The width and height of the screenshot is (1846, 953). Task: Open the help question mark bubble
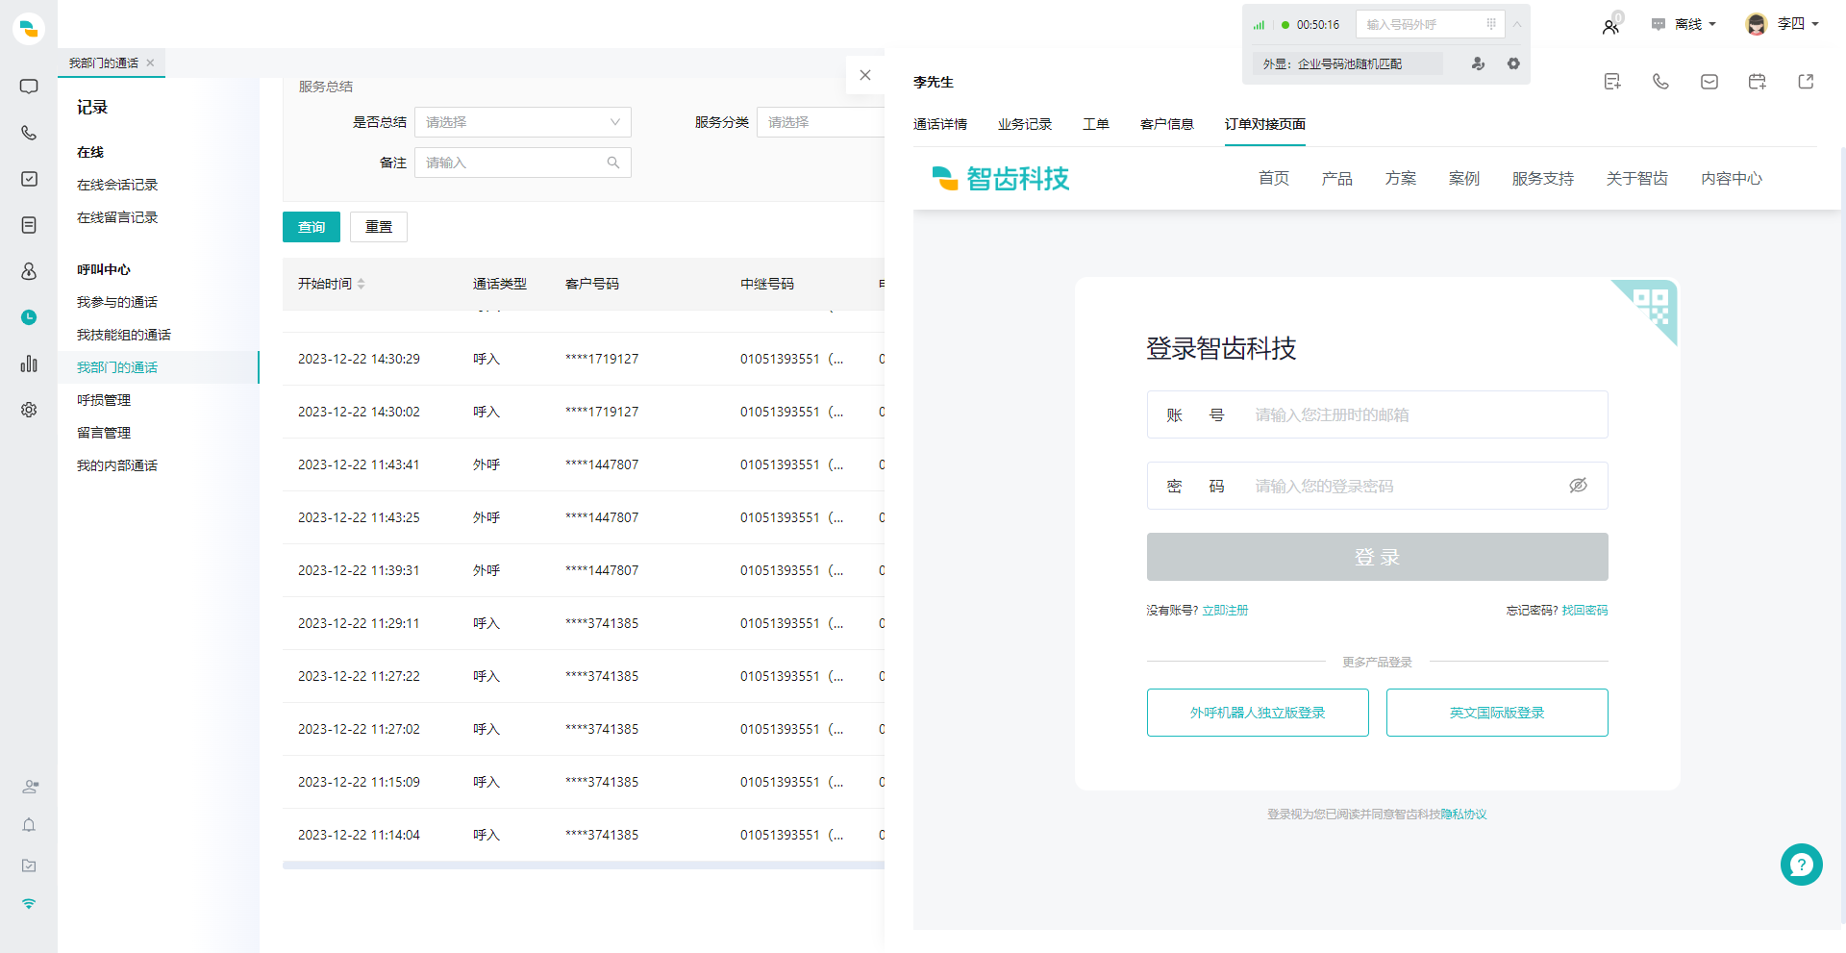point(1802,865)
